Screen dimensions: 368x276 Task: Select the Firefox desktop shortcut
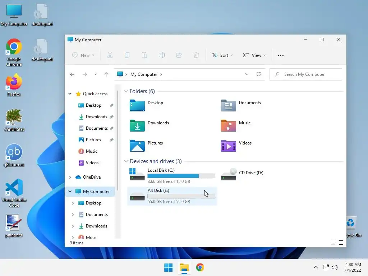pos(14,85)
